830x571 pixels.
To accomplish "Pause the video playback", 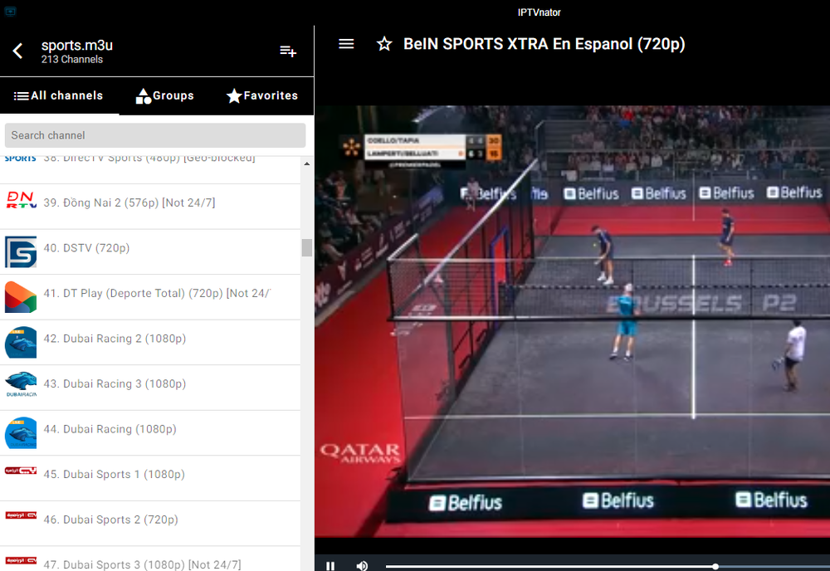I will (330, 565).
